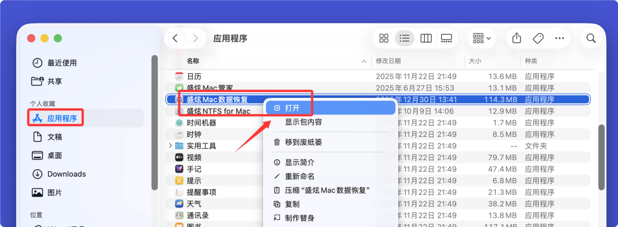The height and width of the screenshot is (227, 618).
Task: Expand the 实用工具 folder disclosure arrow
Action: click(170, 146)
